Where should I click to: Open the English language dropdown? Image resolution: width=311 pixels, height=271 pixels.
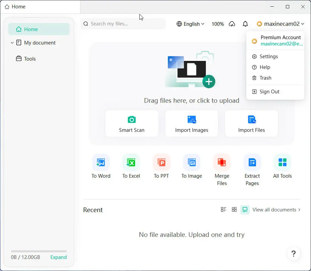pos(190,24)
